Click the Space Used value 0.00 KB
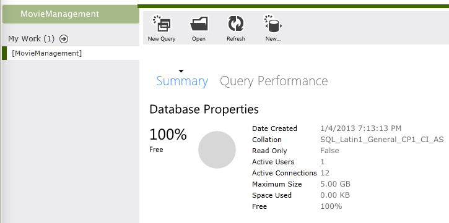This screenshot has width=449, height=223. tap(335, 195)
